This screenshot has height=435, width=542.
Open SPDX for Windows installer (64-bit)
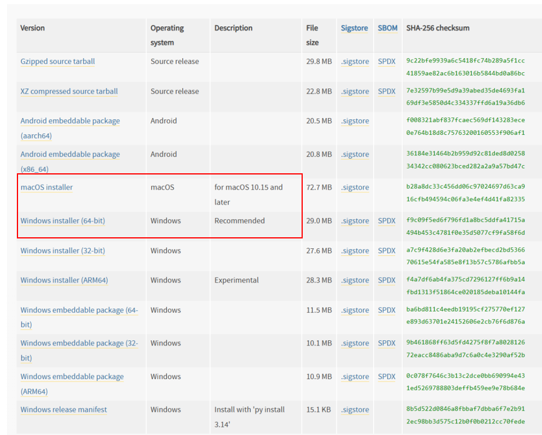tap(387, 221)
